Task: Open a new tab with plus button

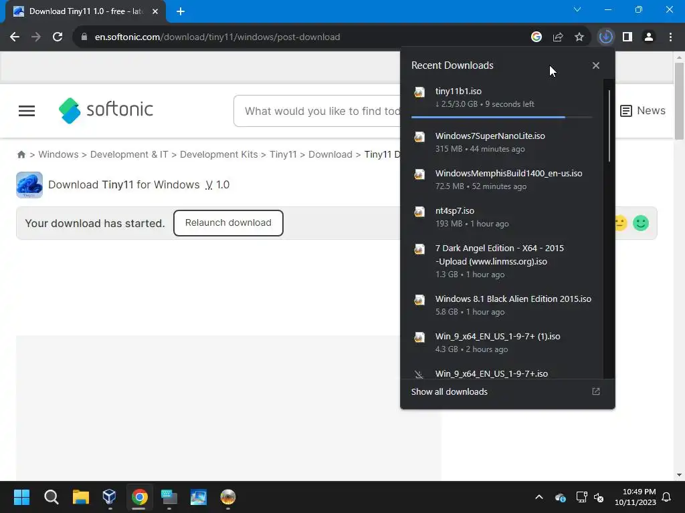Action: (181, 11)
